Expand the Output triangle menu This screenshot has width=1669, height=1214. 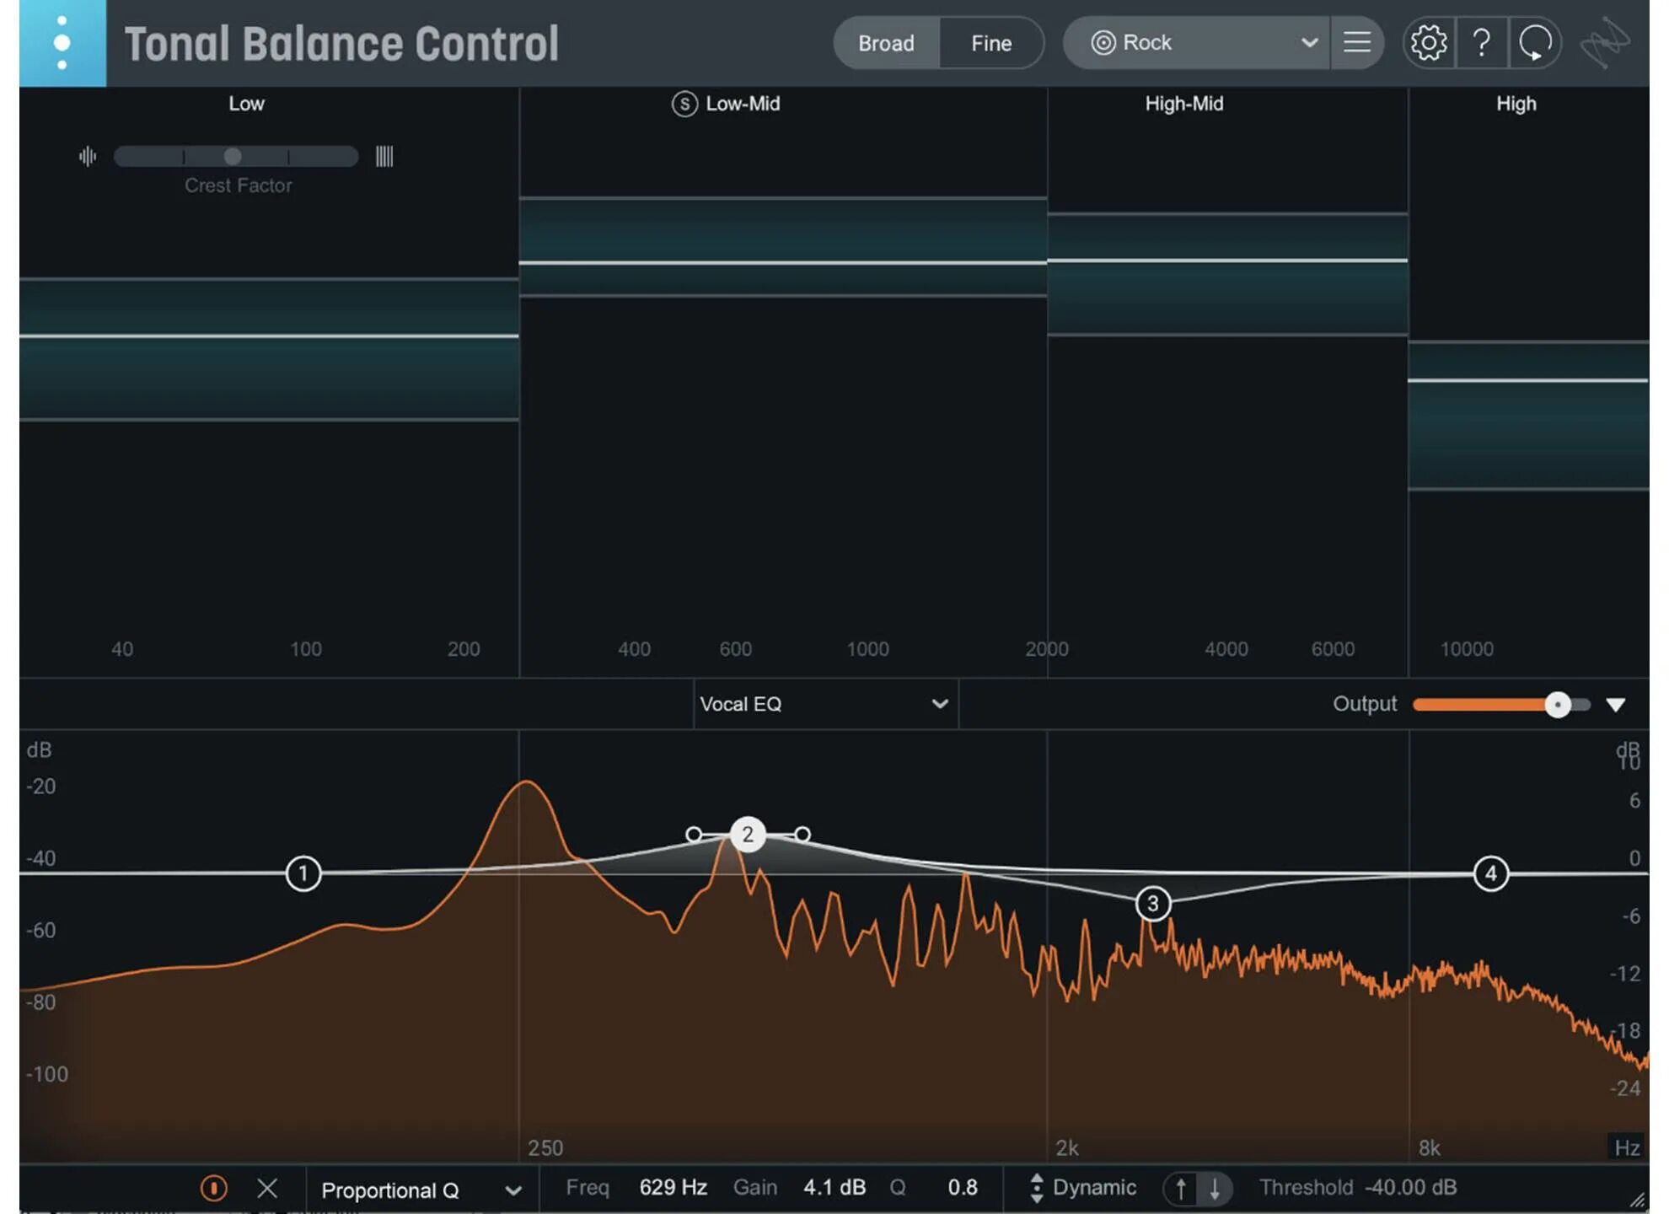pos(1615,705)
